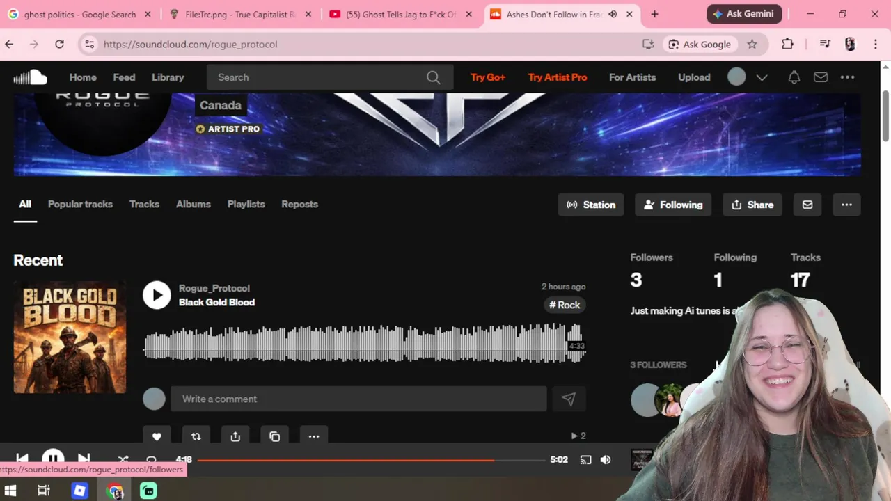The width and height of the screenshot is (891, 501).
Task: Open Black Gold Blood artwork
Action: pyautogui.click(x=70, y=337)
